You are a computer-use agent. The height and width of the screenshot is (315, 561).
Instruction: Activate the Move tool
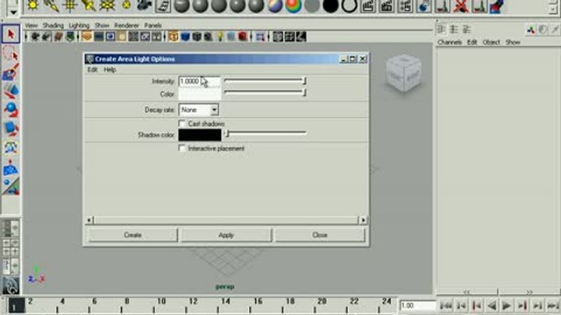tap(11, 91)
